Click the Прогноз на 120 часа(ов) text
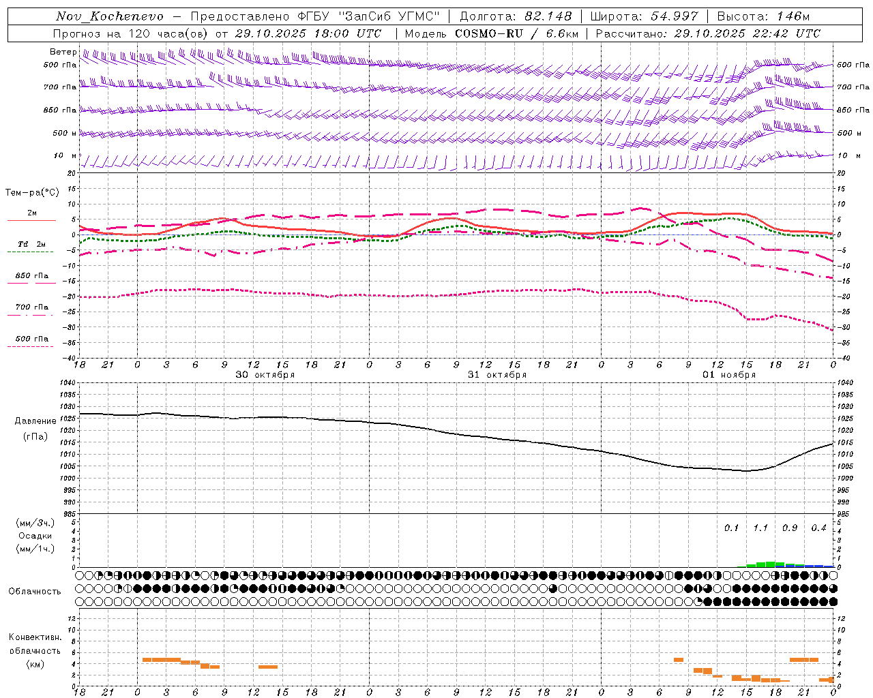Viewport: 873px width, 698px height. click(132, 33)
